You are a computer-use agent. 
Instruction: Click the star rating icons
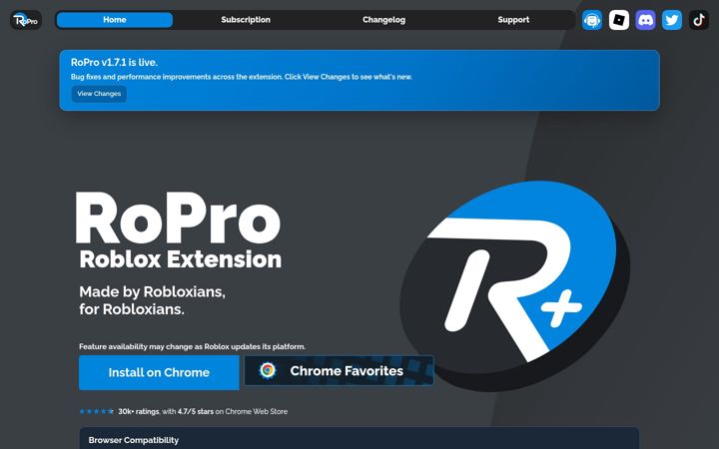pos(96,411)
